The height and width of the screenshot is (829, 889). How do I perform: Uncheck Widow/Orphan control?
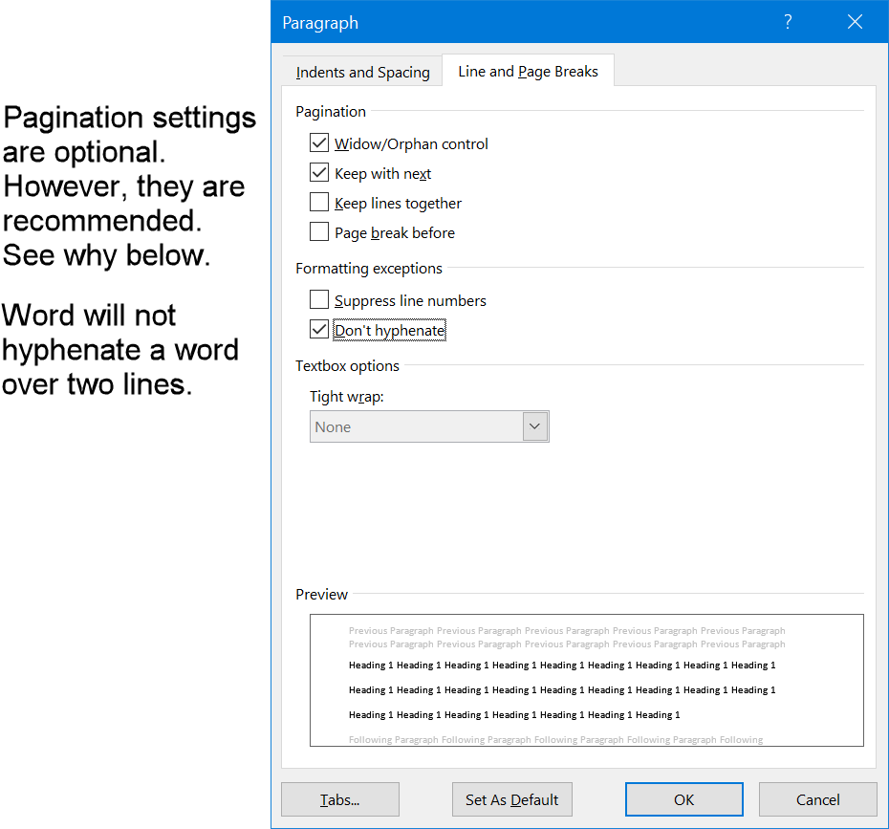click(319, 142)
